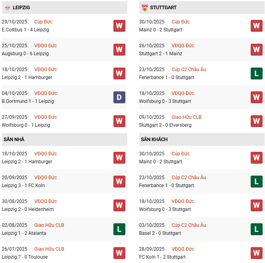Select the Stuttgart 2 - 1 Mainz match result
The image size is (265, 263).
coord(161,54)
